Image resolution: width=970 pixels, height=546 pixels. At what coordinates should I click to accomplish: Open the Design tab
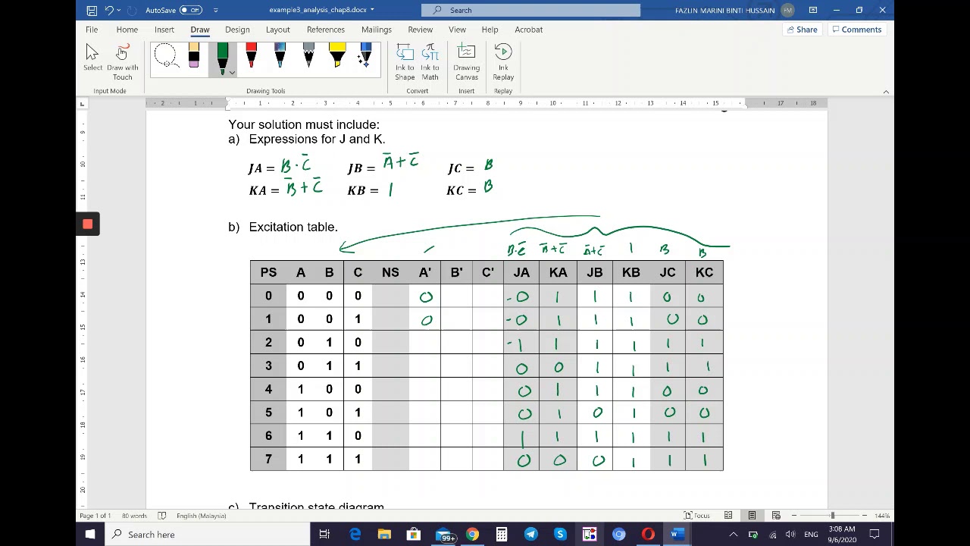(237, 30)
